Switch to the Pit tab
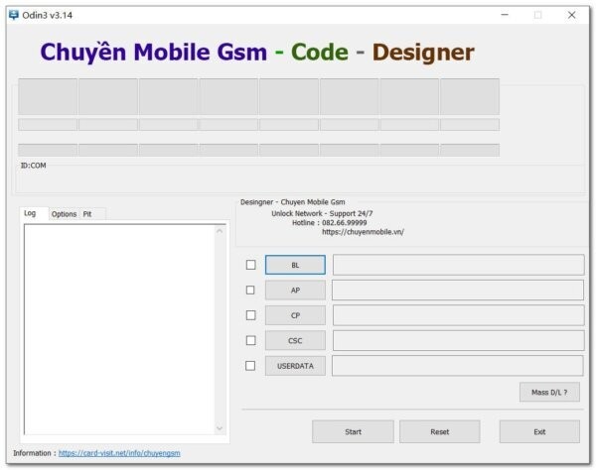The width and height of the screenshot is (596, 470). click(x=87, y=214)
